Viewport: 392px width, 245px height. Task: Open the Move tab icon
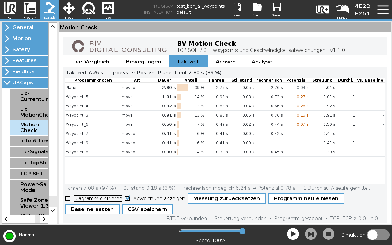pyautogui.click(x=69, y=10)
